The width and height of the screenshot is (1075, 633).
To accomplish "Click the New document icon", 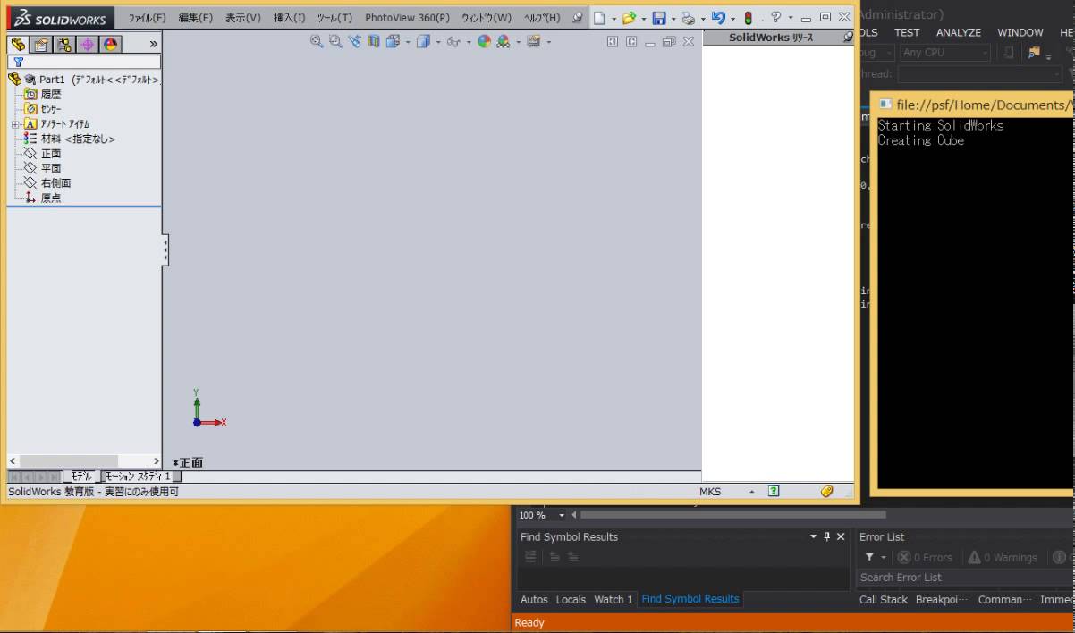I will (x=600, y=18).
